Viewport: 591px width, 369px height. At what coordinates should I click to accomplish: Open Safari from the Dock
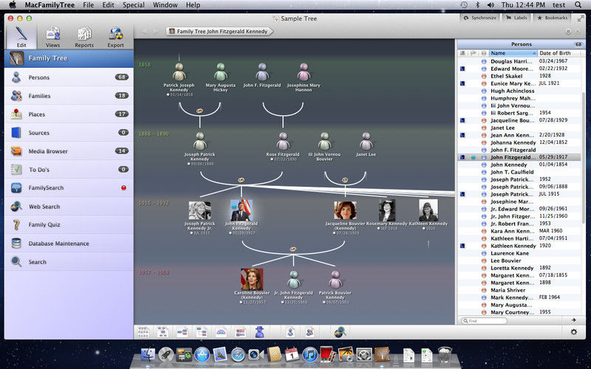(238, 355)
